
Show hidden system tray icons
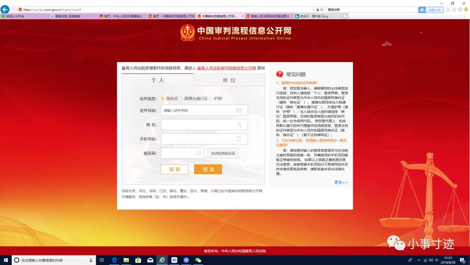point(419,260)
